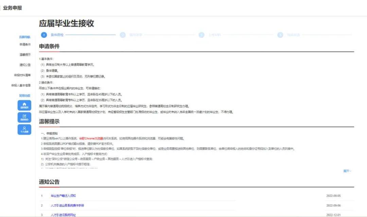Click step 1 circle 条件自检
367x217 pixels.
click(x=44, y=35)
